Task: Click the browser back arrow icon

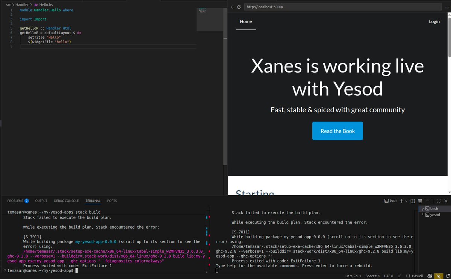Action: click(232, 7)
